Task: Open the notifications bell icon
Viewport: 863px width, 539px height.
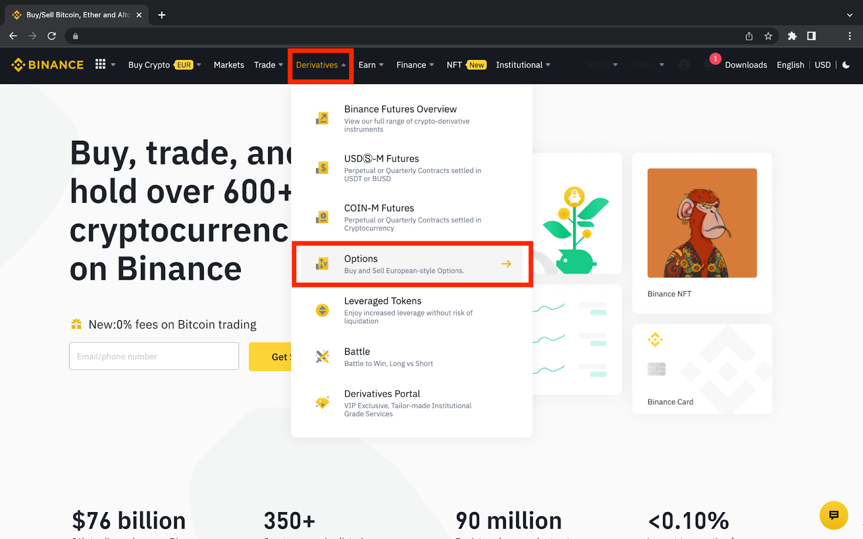Action: tap(708, 65)
